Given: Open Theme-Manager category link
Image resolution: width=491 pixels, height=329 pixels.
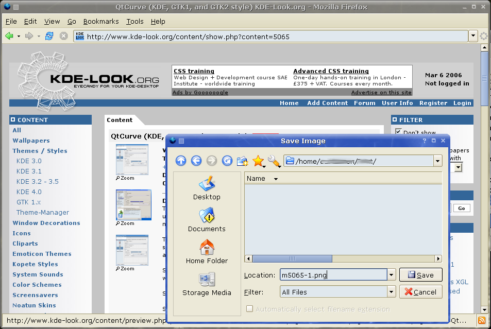Looking at the screenshot, I should click(43, 213).
